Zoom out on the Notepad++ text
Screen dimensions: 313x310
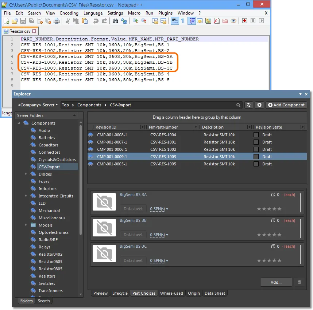click(143, 21)
